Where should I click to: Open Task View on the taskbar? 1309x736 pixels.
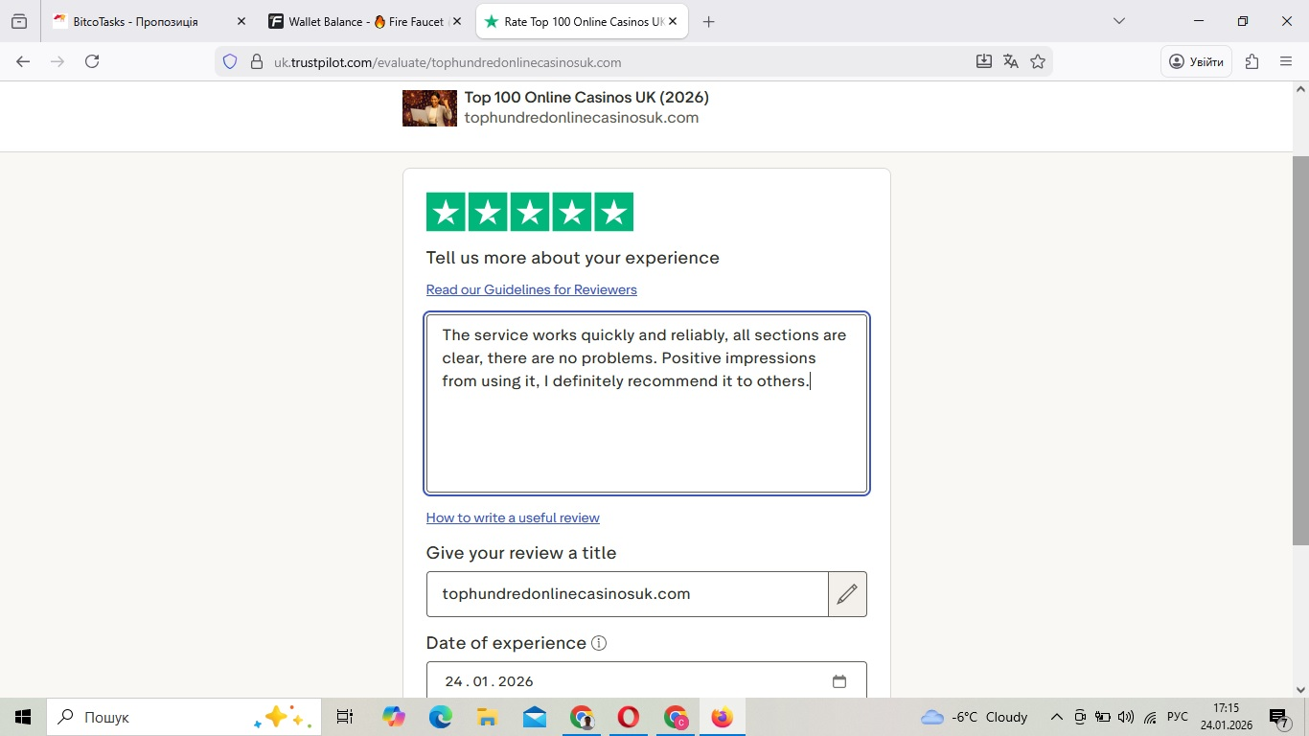pyautogui.click(x=345, y=717)
